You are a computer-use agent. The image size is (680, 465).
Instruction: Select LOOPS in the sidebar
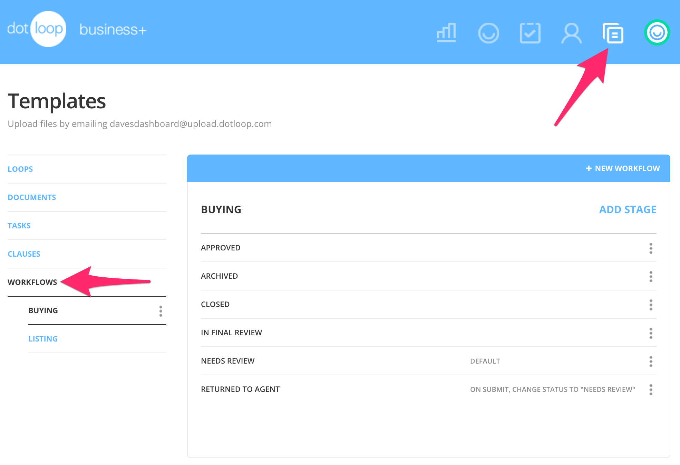[20, 169]
